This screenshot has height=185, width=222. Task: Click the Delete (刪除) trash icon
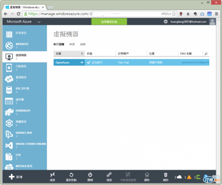(x=166, y=175)
